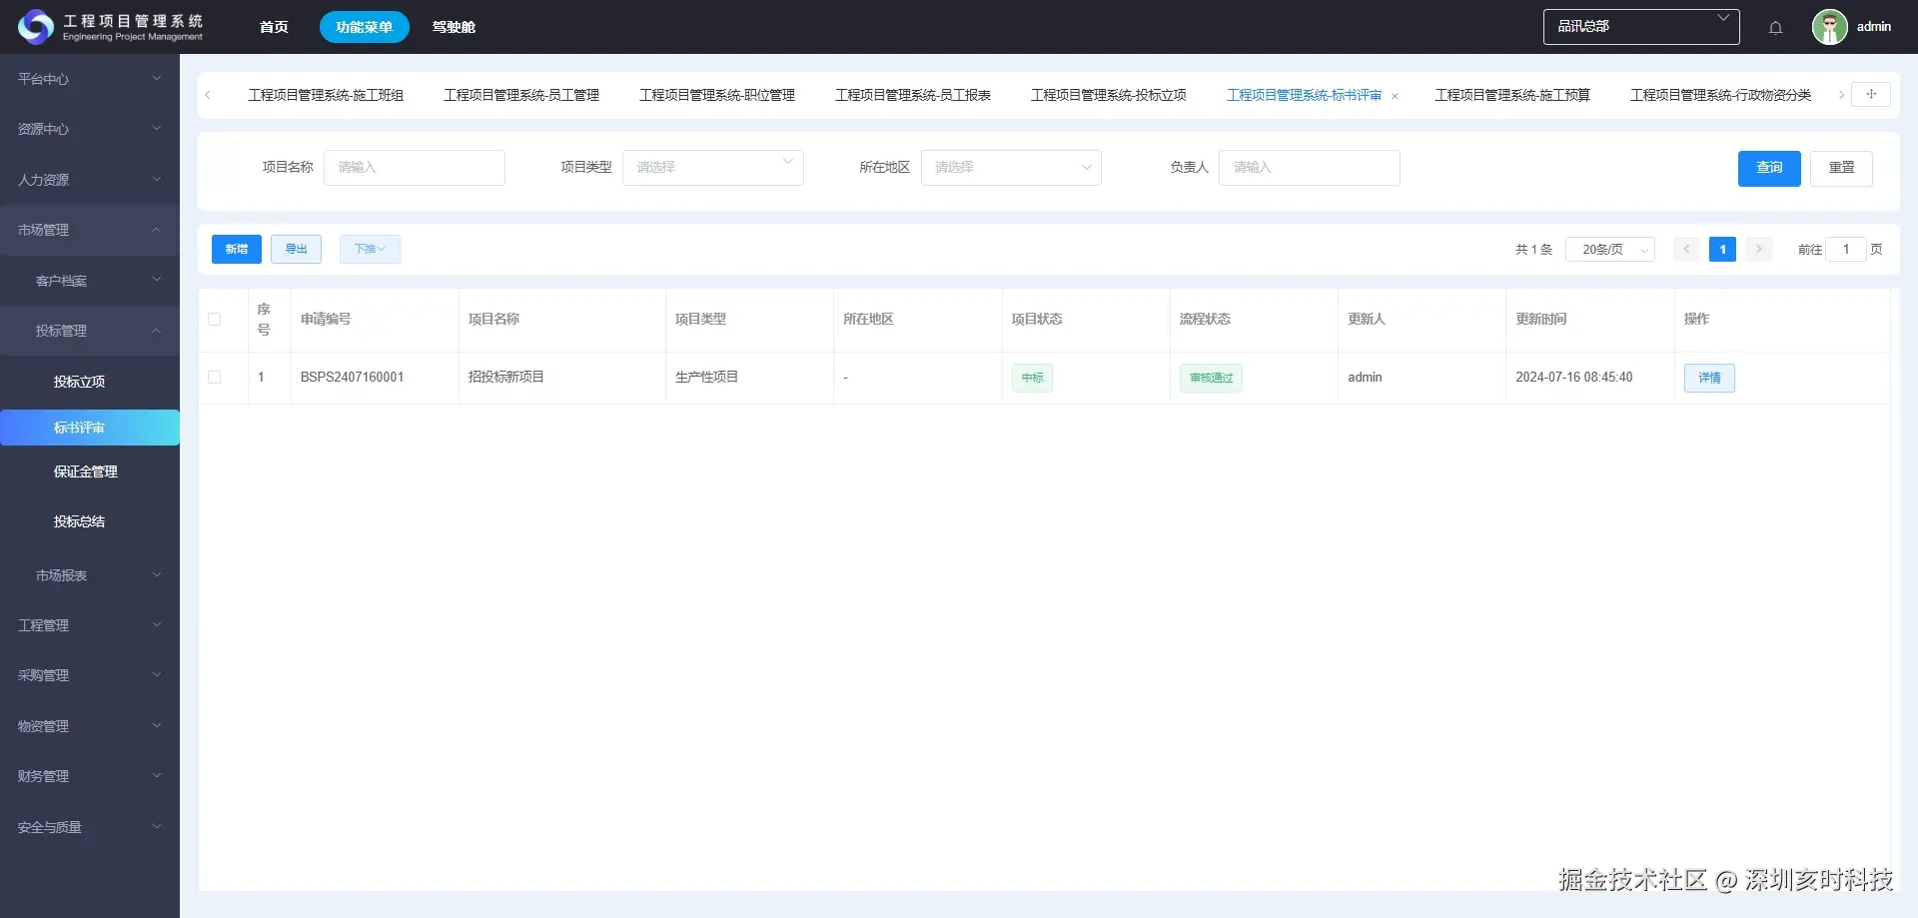Click the 中标 status tag
Image resolution: width=1918 pixels, height=918 pixels.
pyautogui.click(x=1032, y=378)
